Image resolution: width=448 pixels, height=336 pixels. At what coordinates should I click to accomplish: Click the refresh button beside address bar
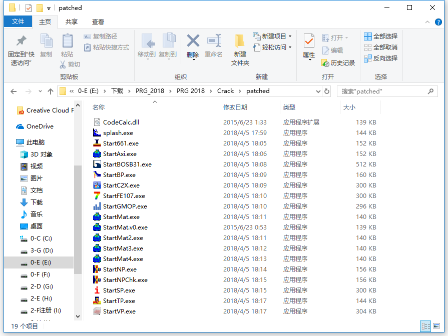[x=327, y=91]
